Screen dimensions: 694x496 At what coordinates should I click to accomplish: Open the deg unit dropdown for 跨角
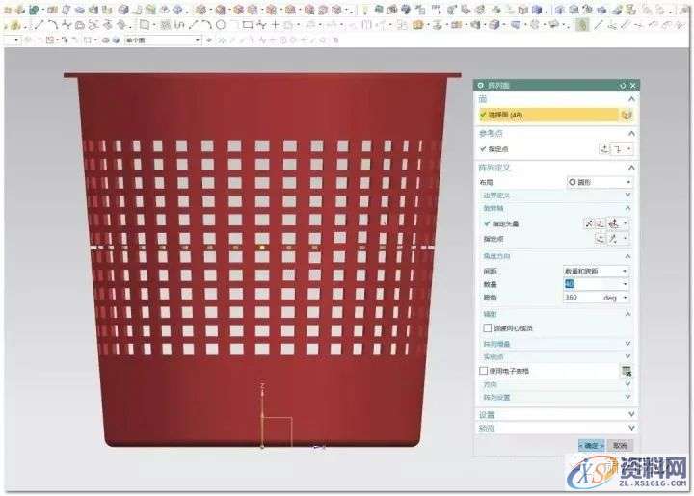[x=617, y=298]
